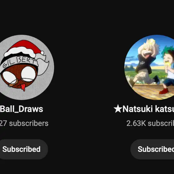Click the word Draws in channel title
Image resolution: width=174 pixels, height=174 pixels.
coord(31,109)
